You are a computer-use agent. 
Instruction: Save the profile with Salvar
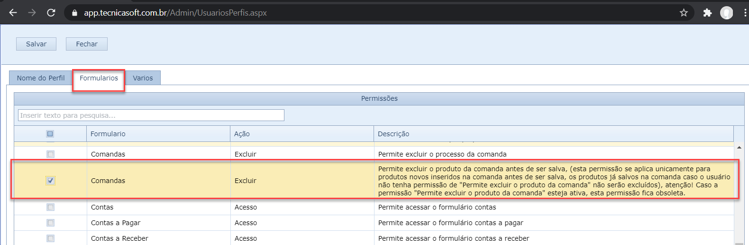tap(36, 44)
